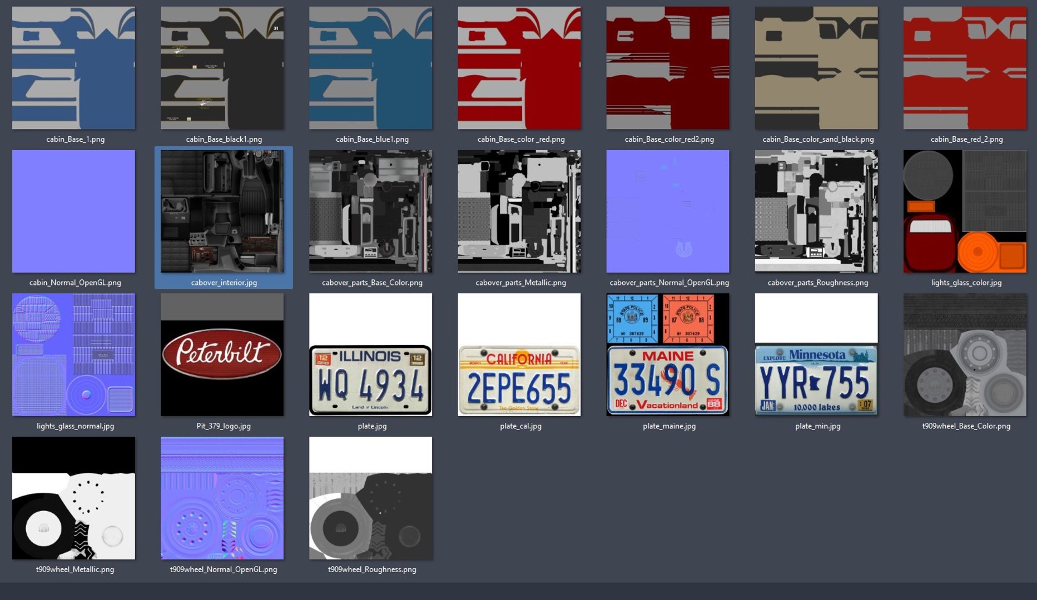Select the cabin_Normal_OpenGL.png normal map thumbnail
Viewport: 1037px width, 600px height.
coord(73,211)
